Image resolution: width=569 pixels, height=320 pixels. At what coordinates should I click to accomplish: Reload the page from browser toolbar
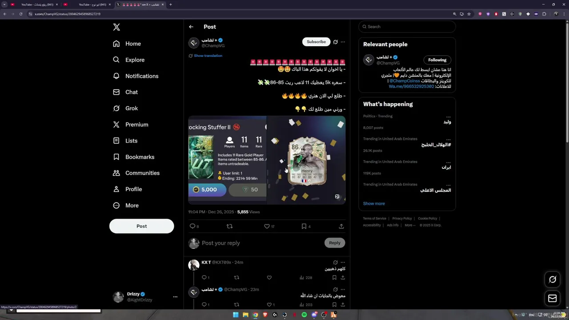21,14
